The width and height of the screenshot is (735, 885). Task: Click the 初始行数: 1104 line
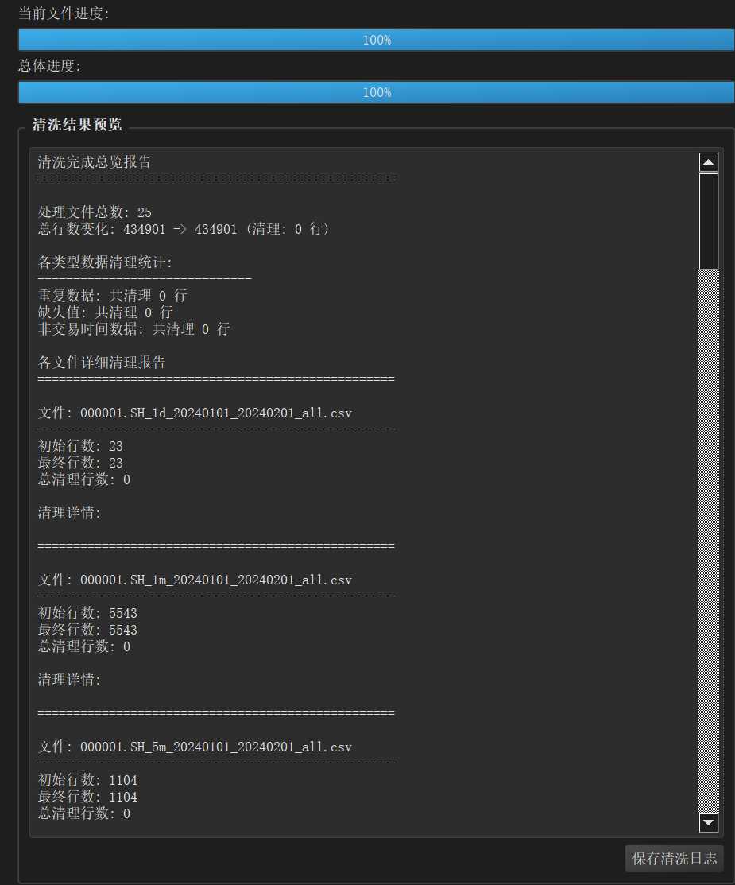[x=87, y=781]
